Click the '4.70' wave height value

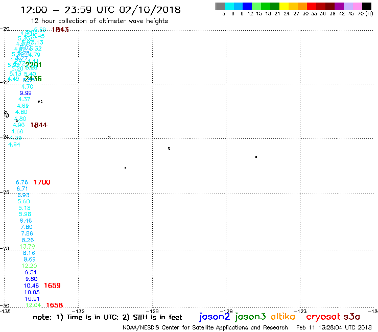click(x=27, y=86)
